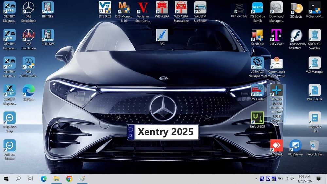The image size is (327, 184).
Task: Open SDC4-VCI Switcher icon
Action: pos(315,35)
